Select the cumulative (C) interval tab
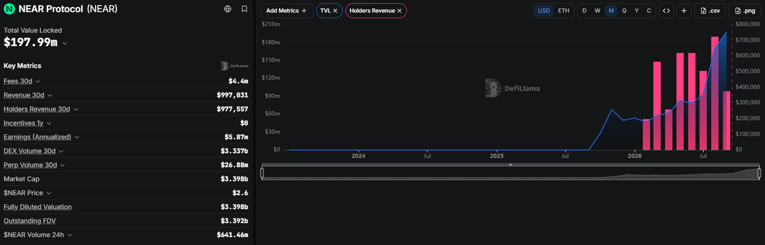The height and width of the screenshot is (245, 765). coord(649,11)
